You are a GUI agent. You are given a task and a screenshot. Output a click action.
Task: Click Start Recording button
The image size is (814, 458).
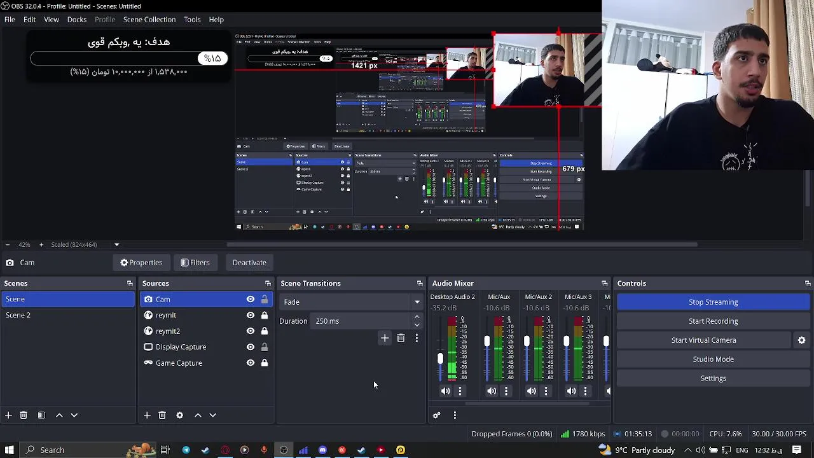pos(714,321)
